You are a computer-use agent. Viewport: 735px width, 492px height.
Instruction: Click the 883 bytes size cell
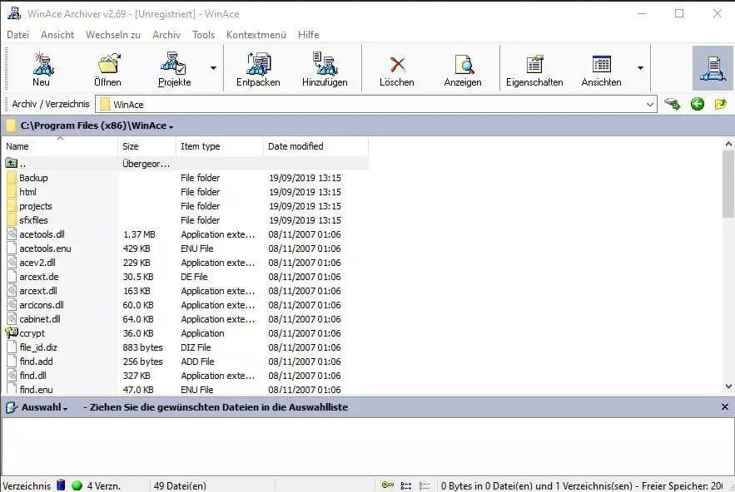click(x=143, y=347)
